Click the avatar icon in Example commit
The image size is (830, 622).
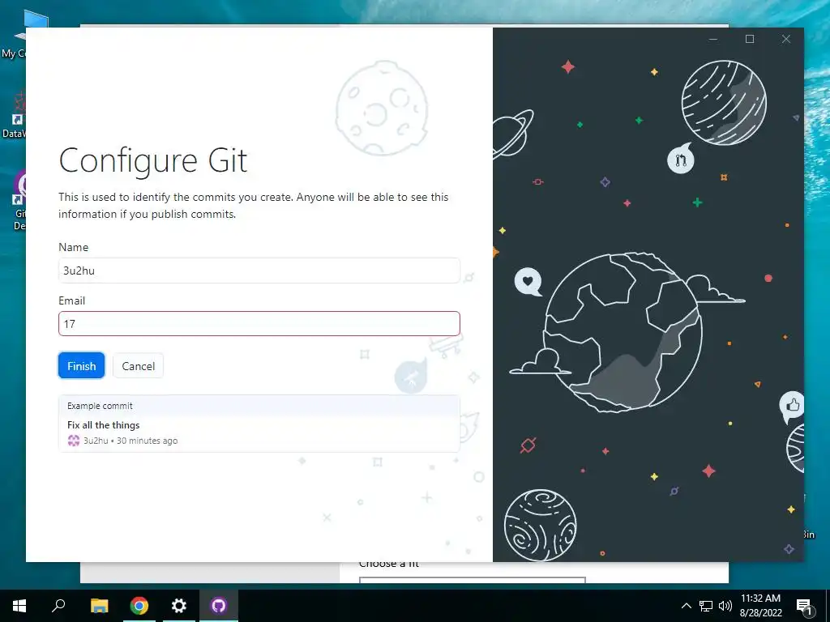pyautogui.click(x=74, y=441)
